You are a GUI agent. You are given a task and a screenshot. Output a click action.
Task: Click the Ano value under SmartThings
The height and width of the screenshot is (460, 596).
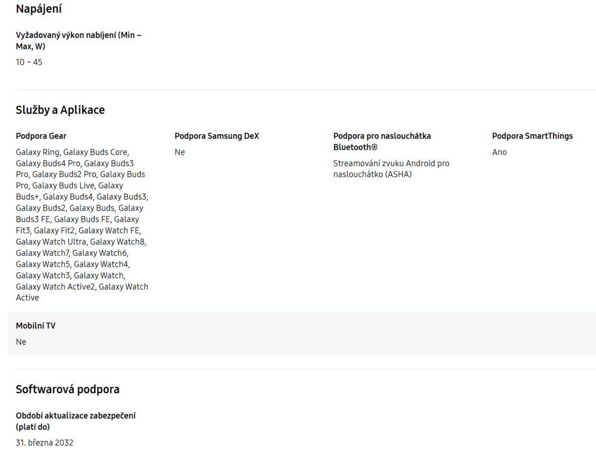click(x=499, y=152)
